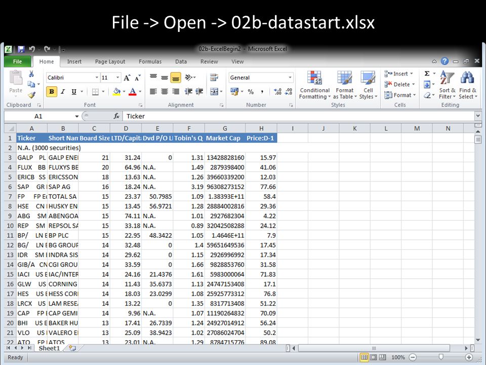486x365 pixels.
Task: Switch to the Insert ribbon tab
Action: (74, 61)
